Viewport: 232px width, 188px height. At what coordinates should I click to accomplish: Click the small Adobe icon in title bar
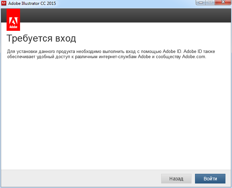coord(4,3)
